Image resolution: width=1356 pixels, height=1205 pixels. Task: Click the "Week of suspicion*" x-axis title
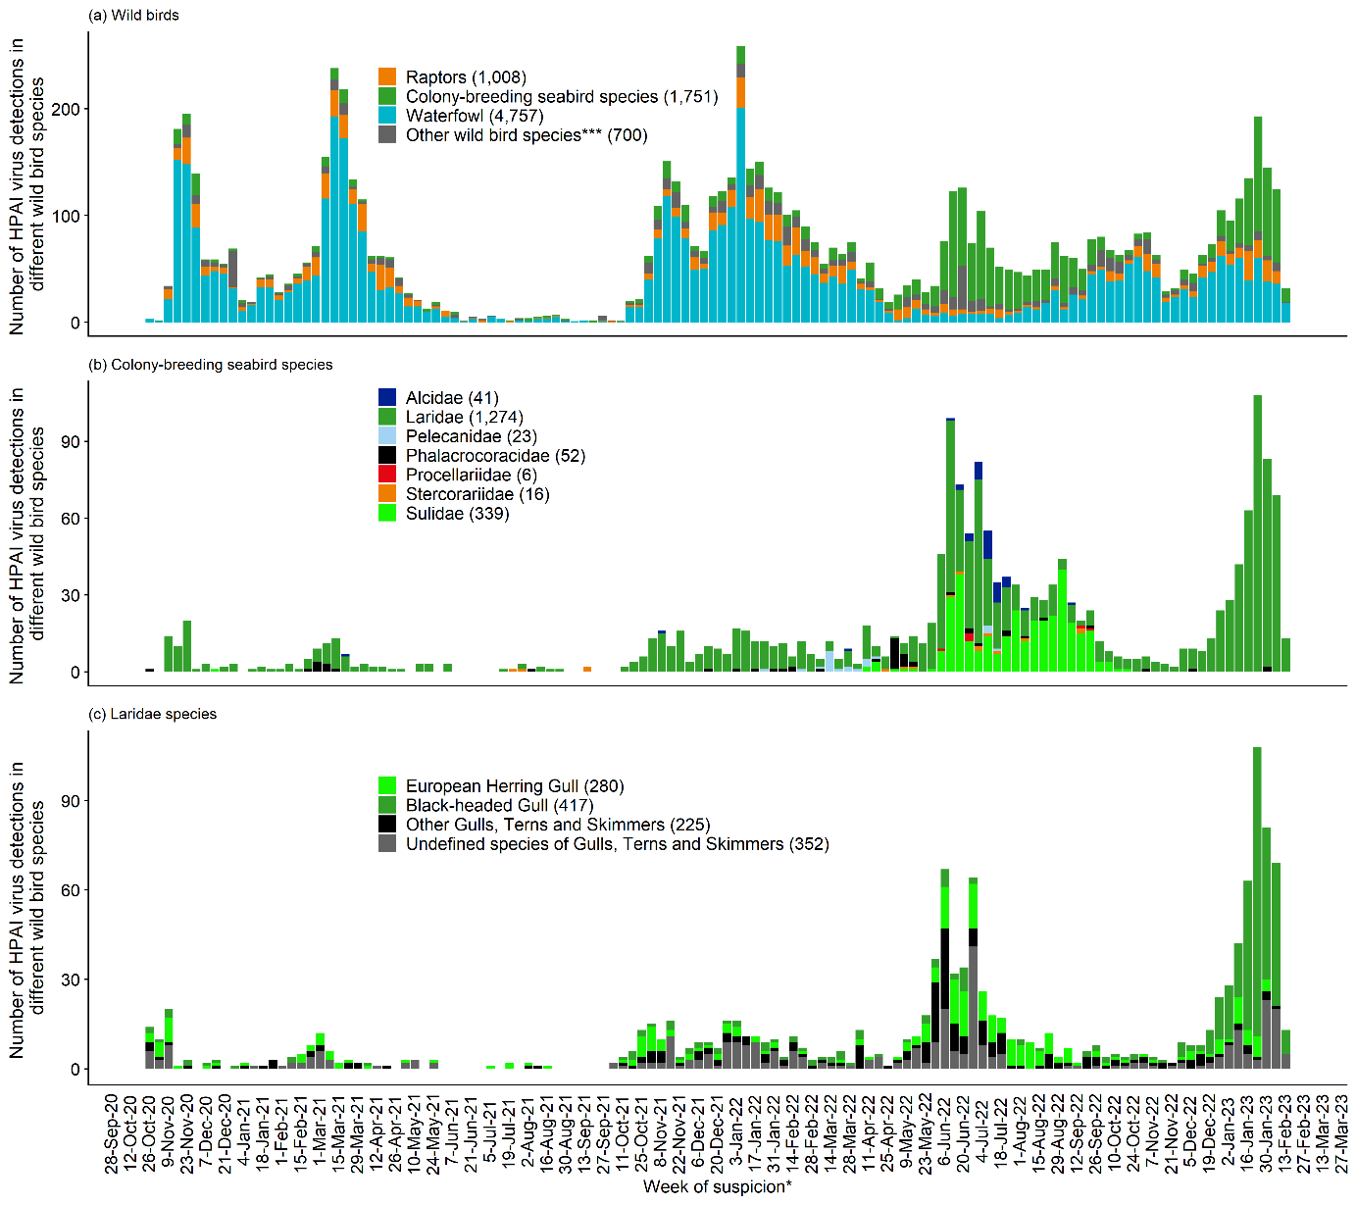click(x=717, y=1187)
